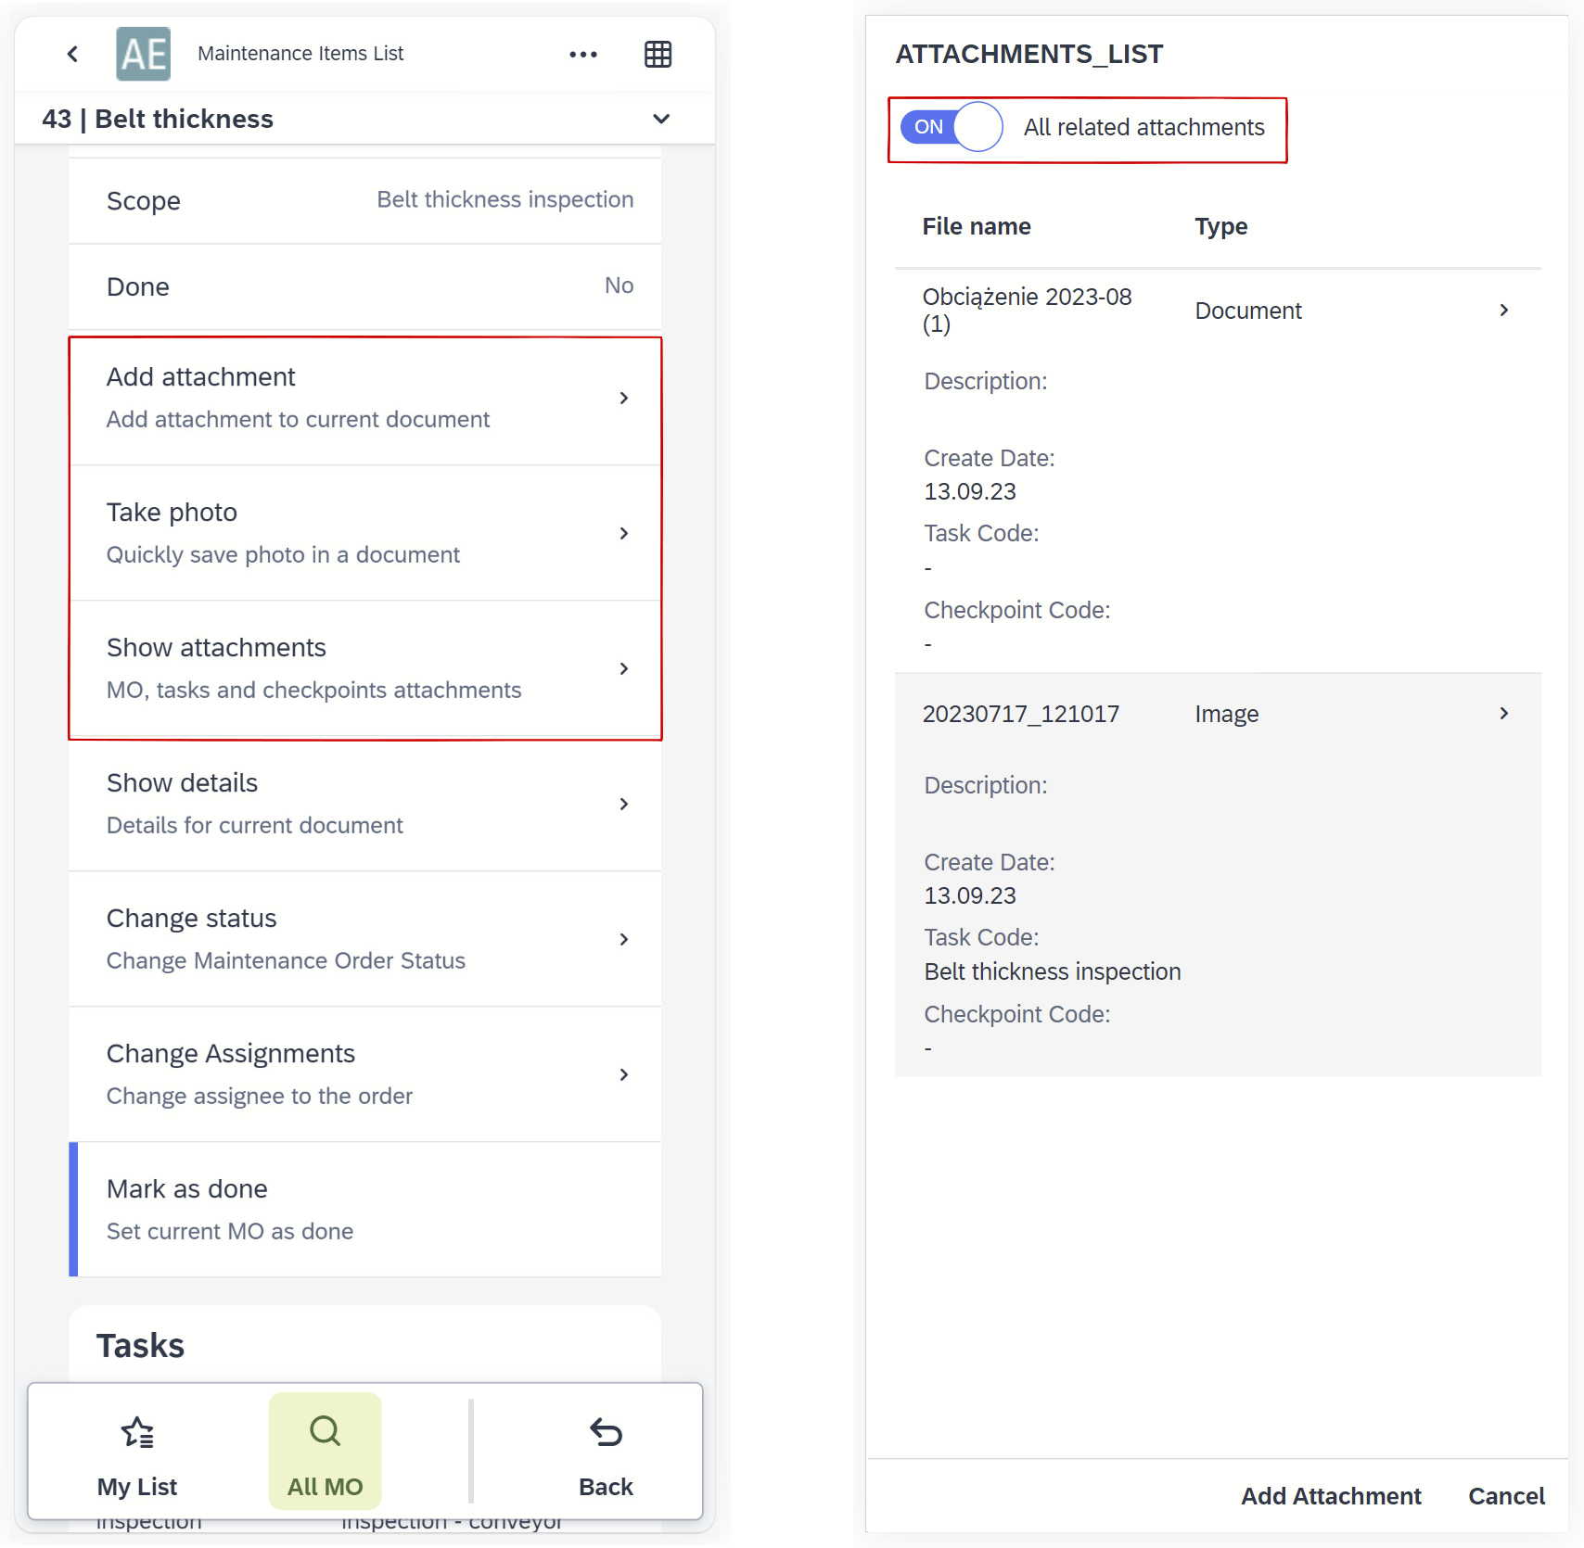Open the three-dot more options menu
Image resolution: width=1584 pixels, height=1548 pixels.
pyautogui.click(x=582, y=54)
